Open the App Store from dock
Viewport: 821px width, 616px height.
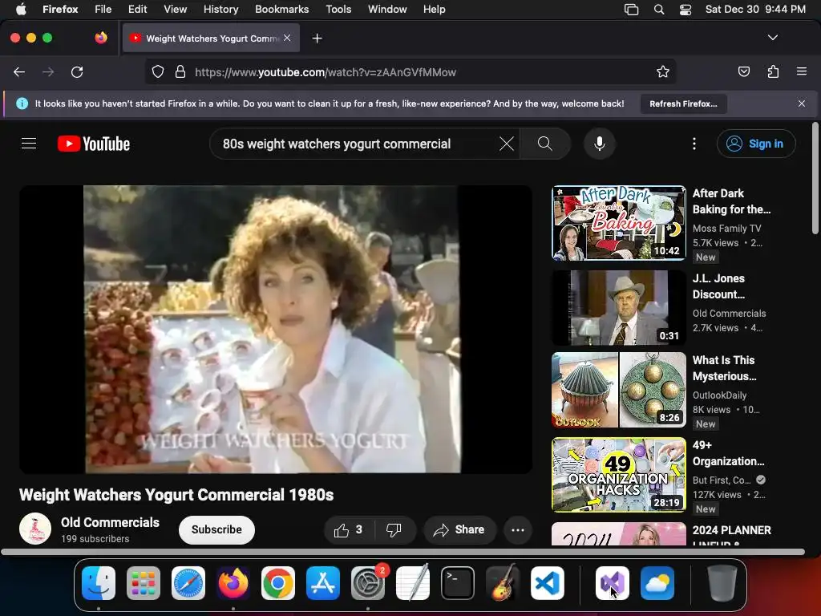[322, 583]
